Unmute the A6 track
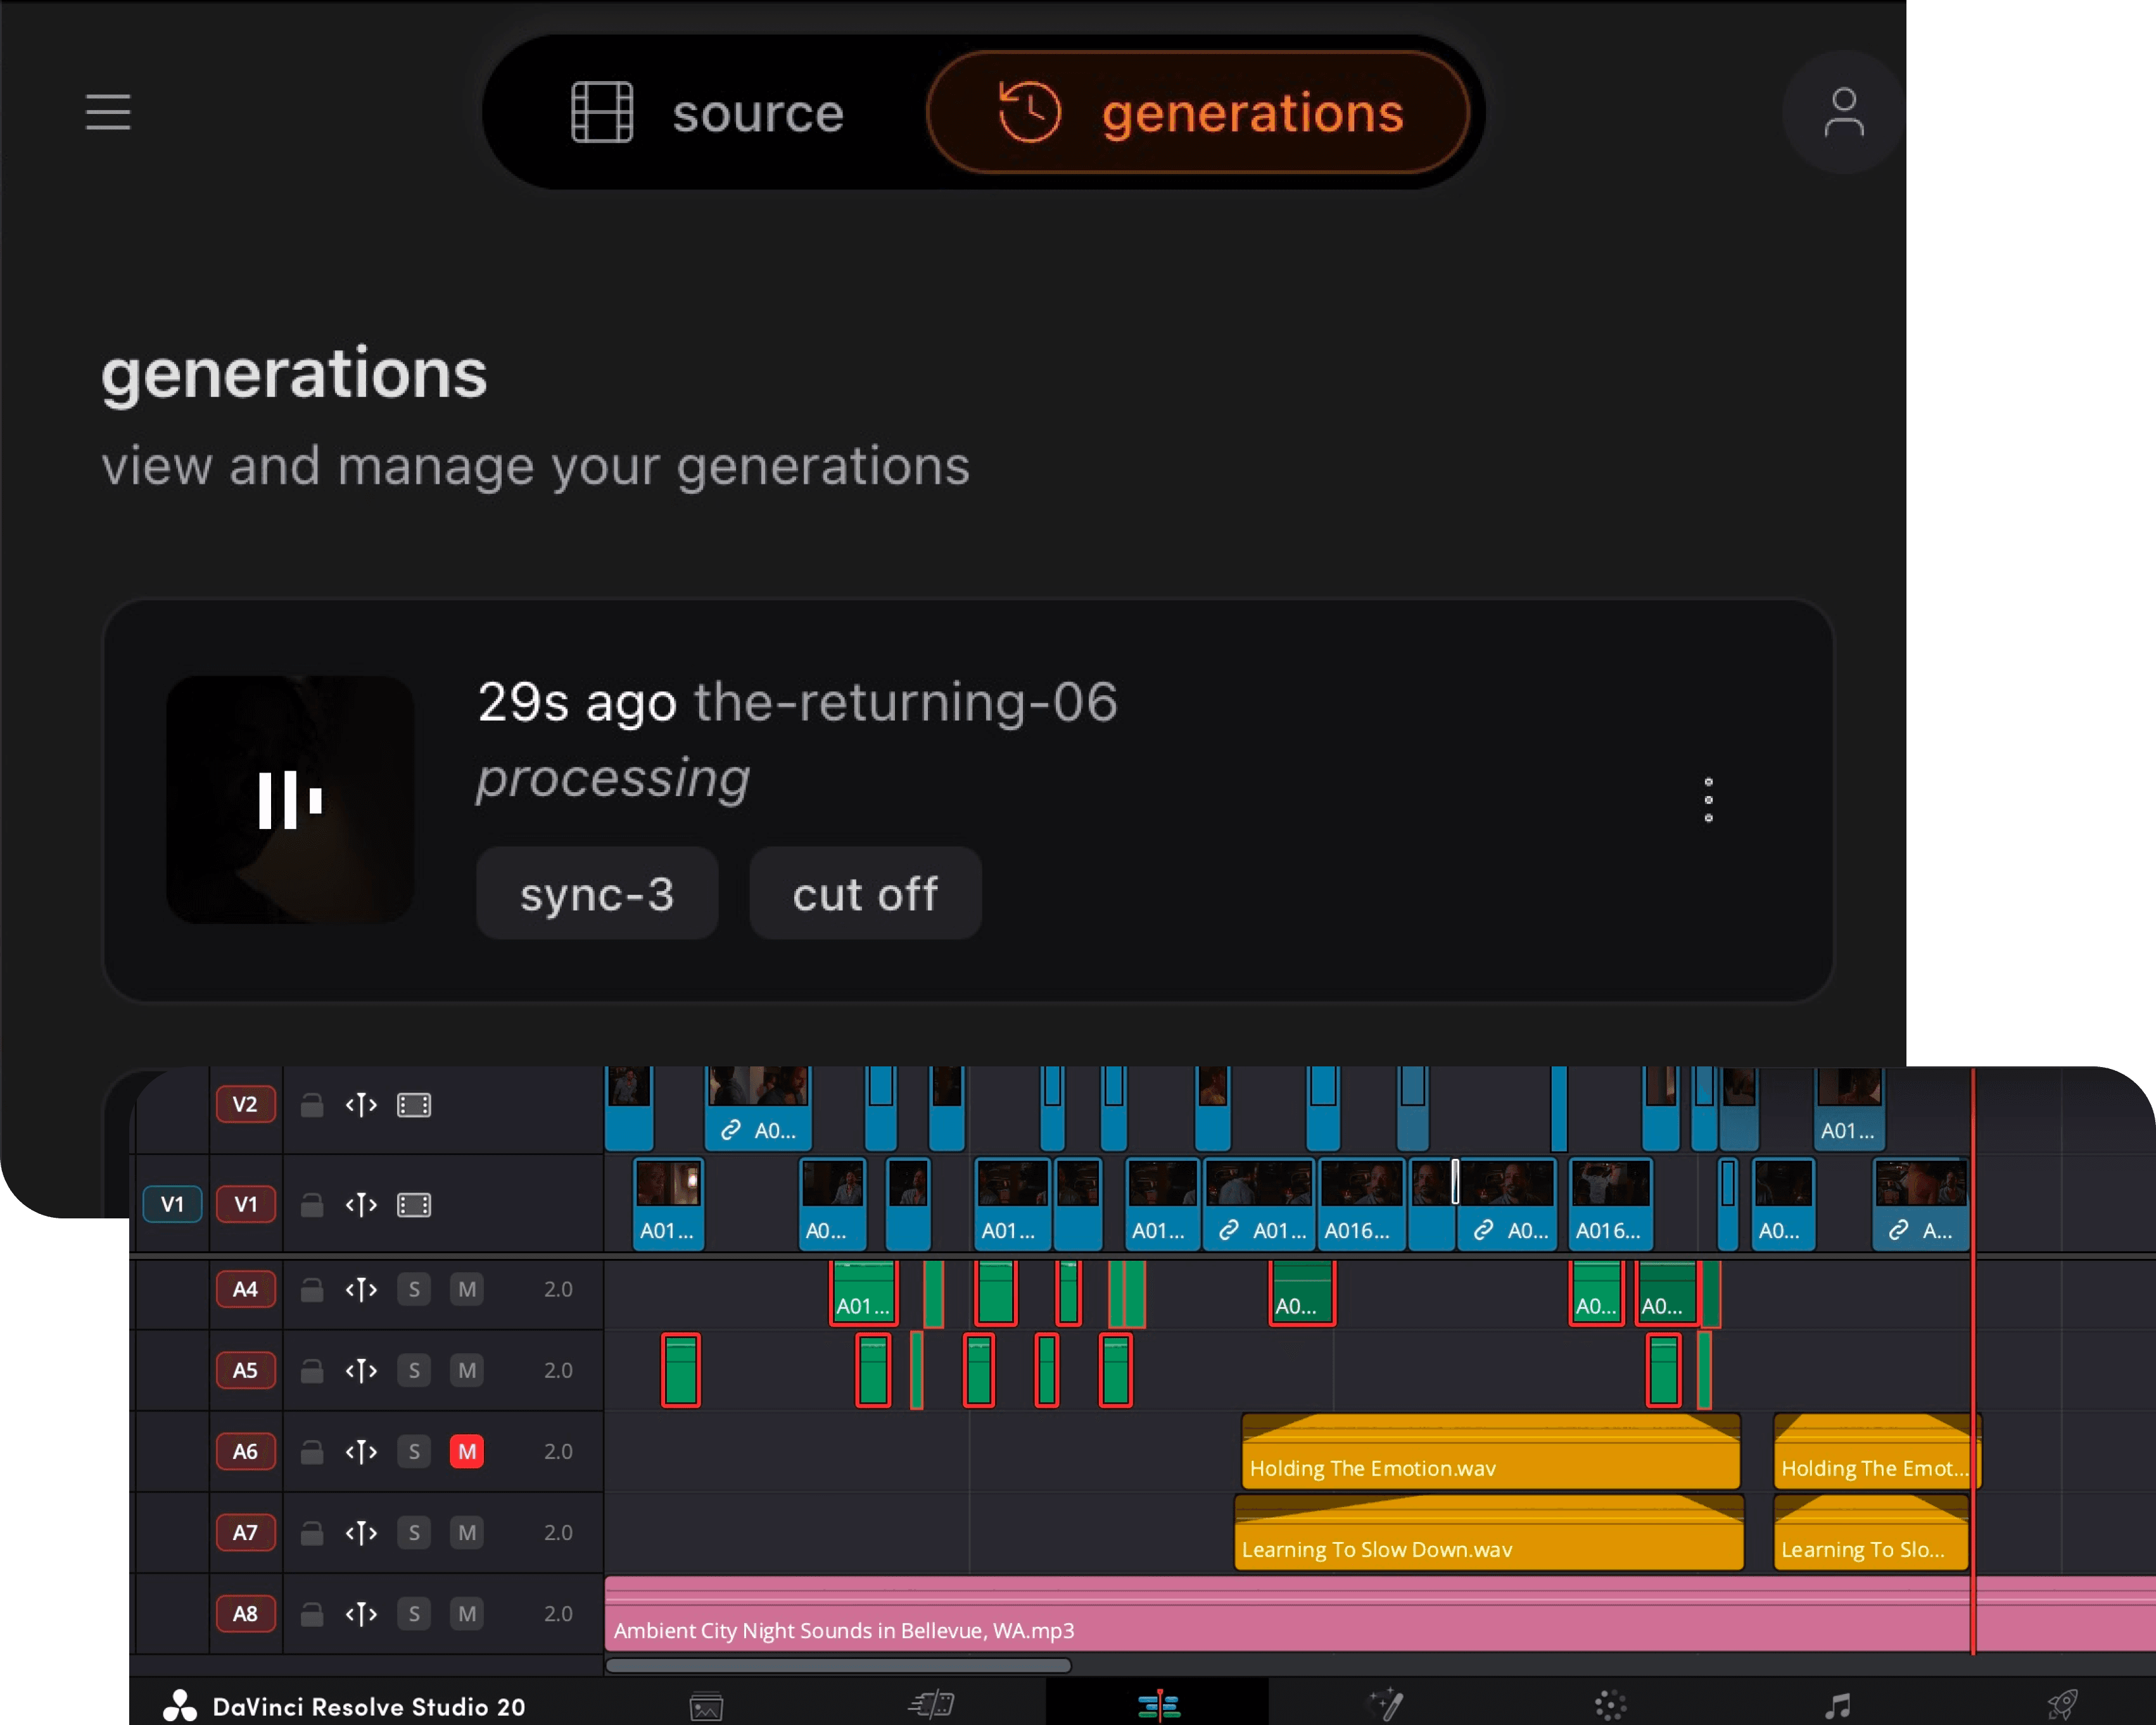Viewport: 2156px width, 1725px height. coord(467,1451)
